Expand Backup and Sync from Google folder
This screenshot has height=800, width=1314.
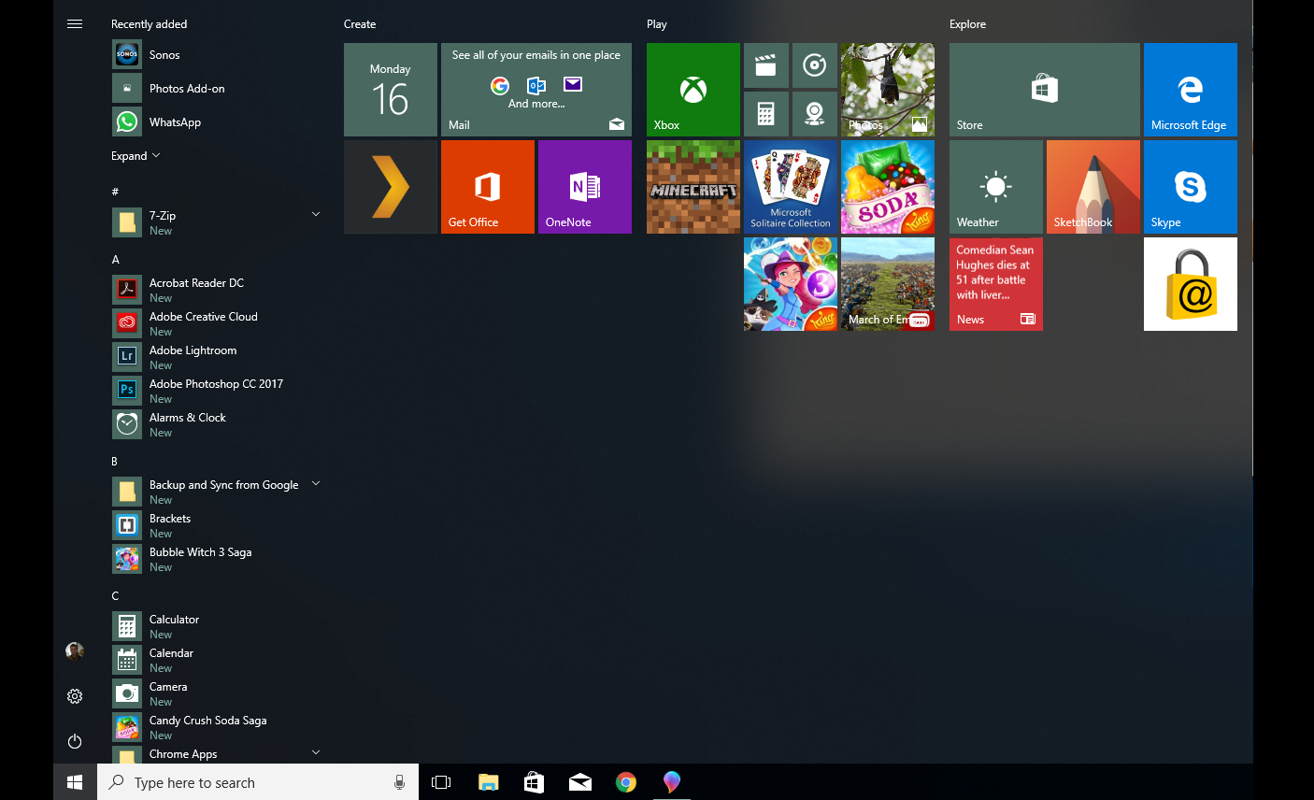316,483
